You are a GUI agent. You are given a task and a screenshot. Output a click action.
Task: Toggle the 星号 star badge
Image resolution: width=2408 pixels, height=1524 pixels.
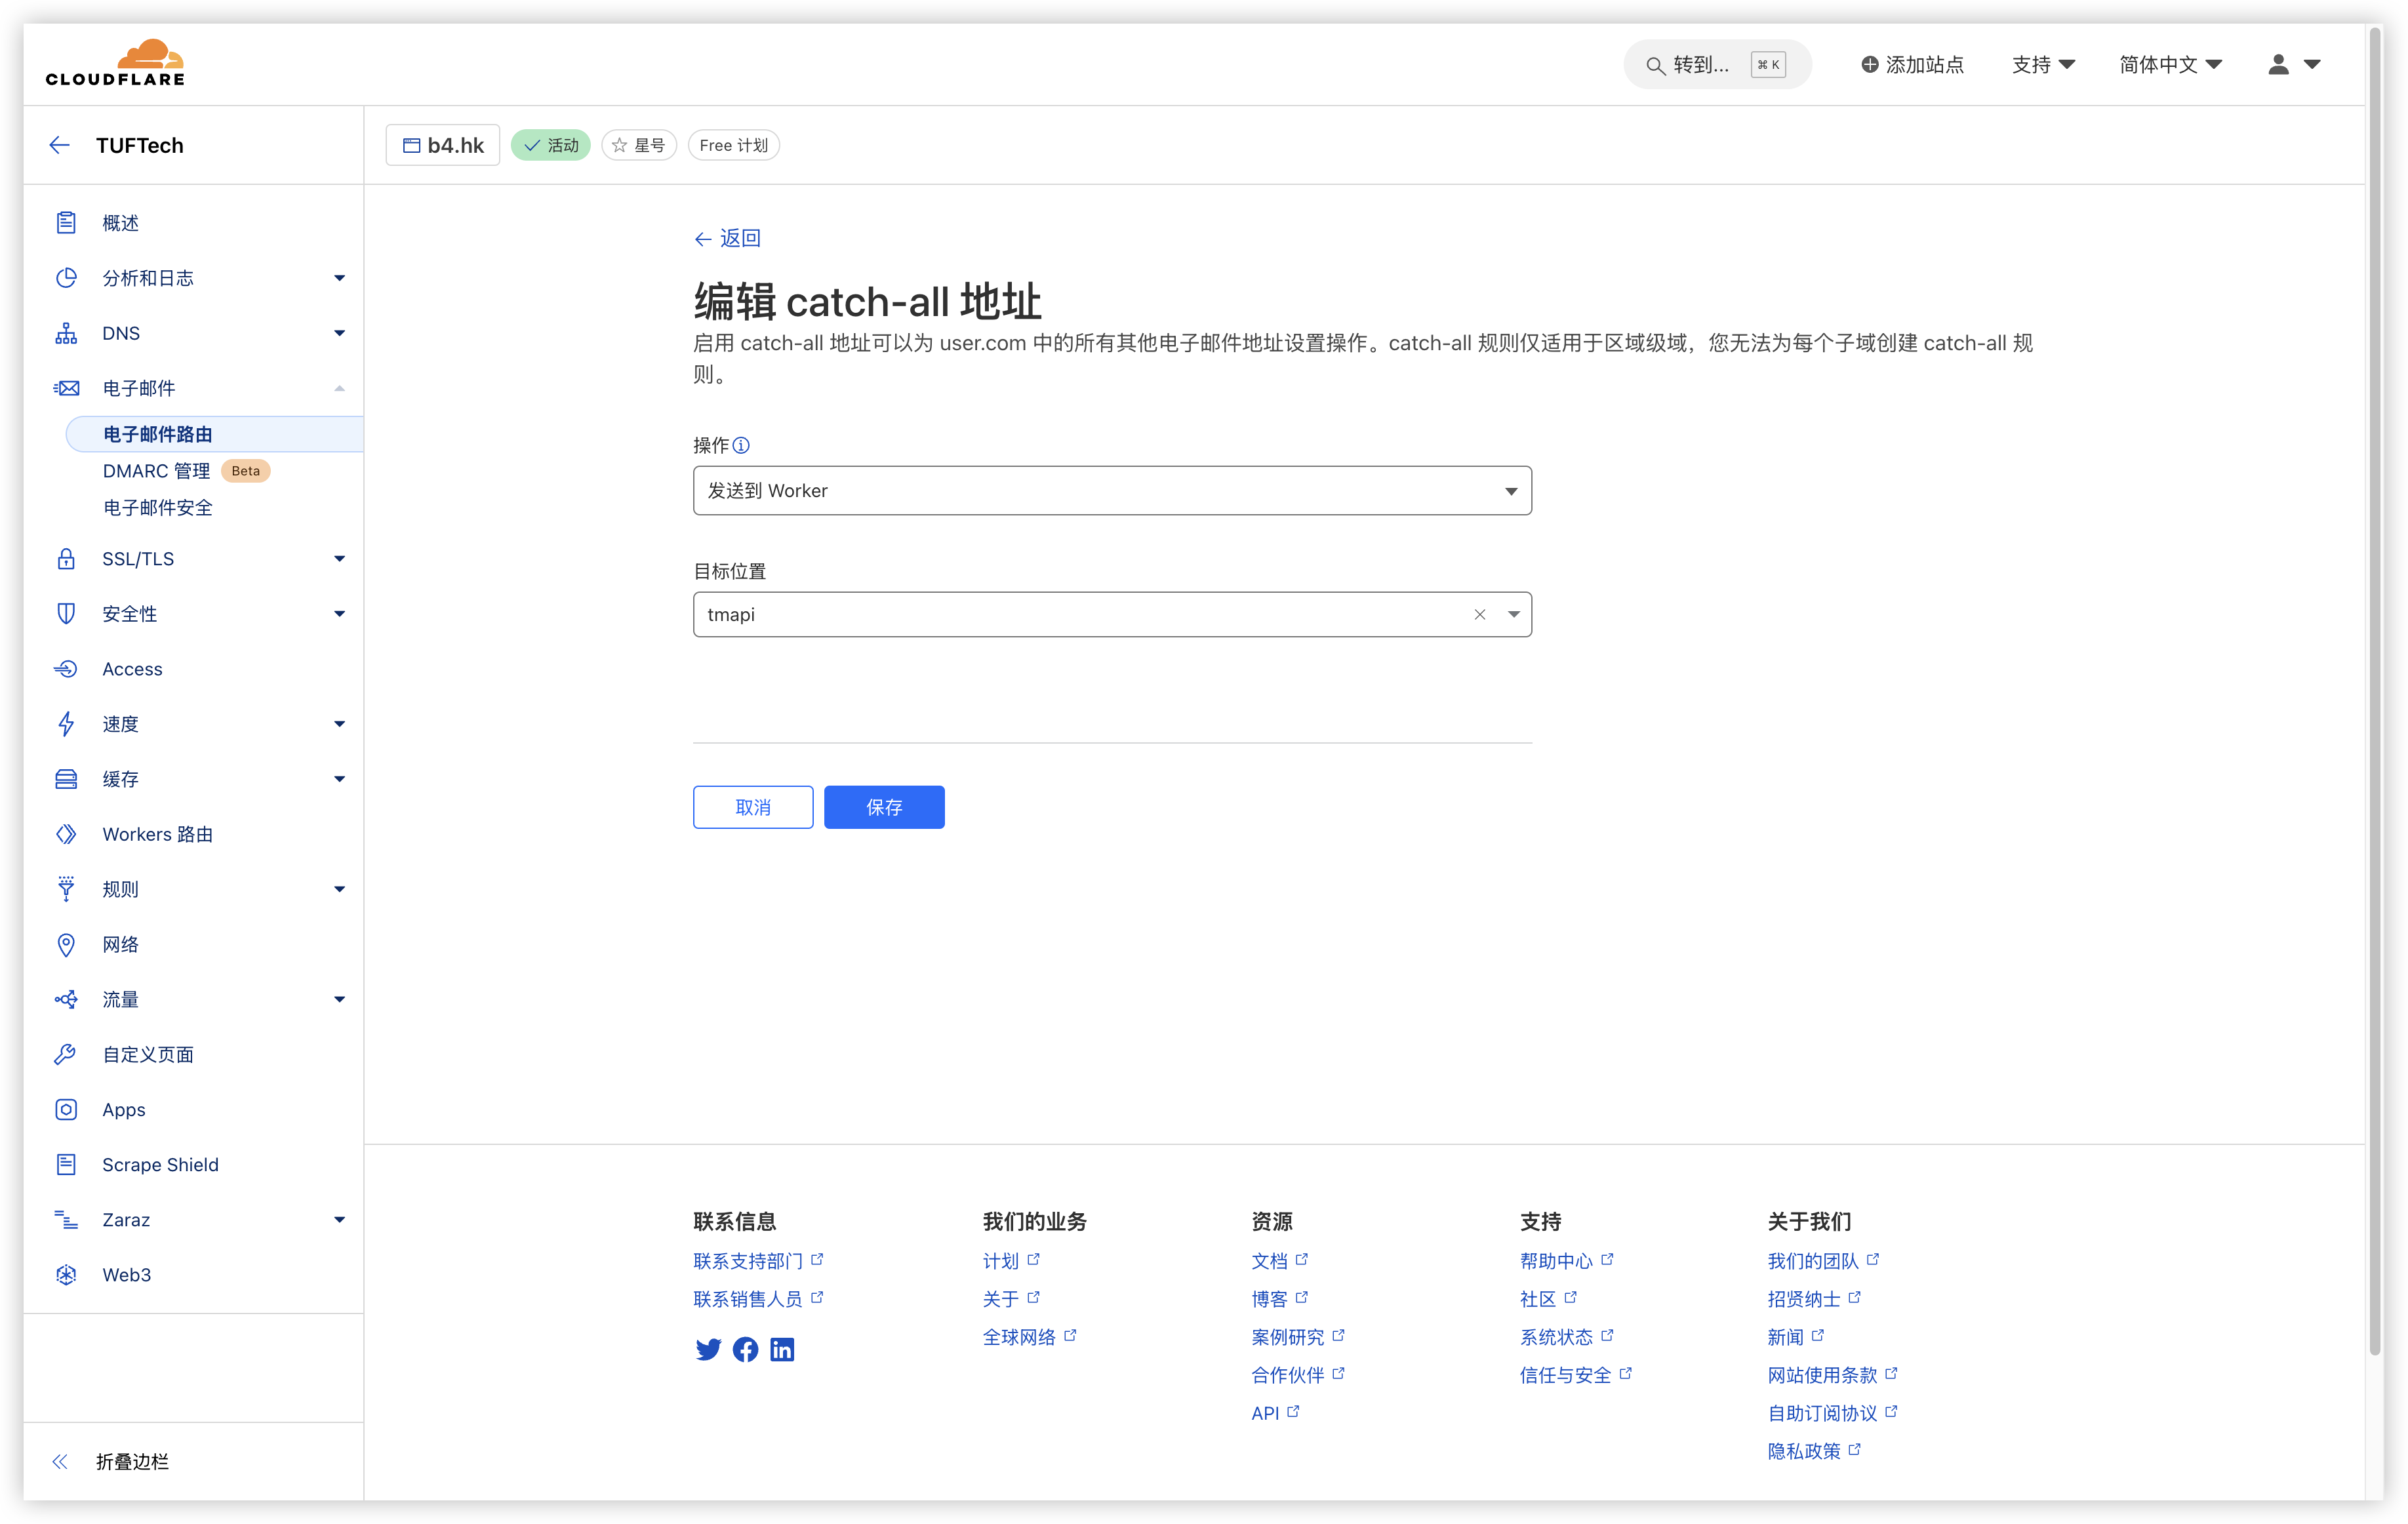[x=639, y=145]
